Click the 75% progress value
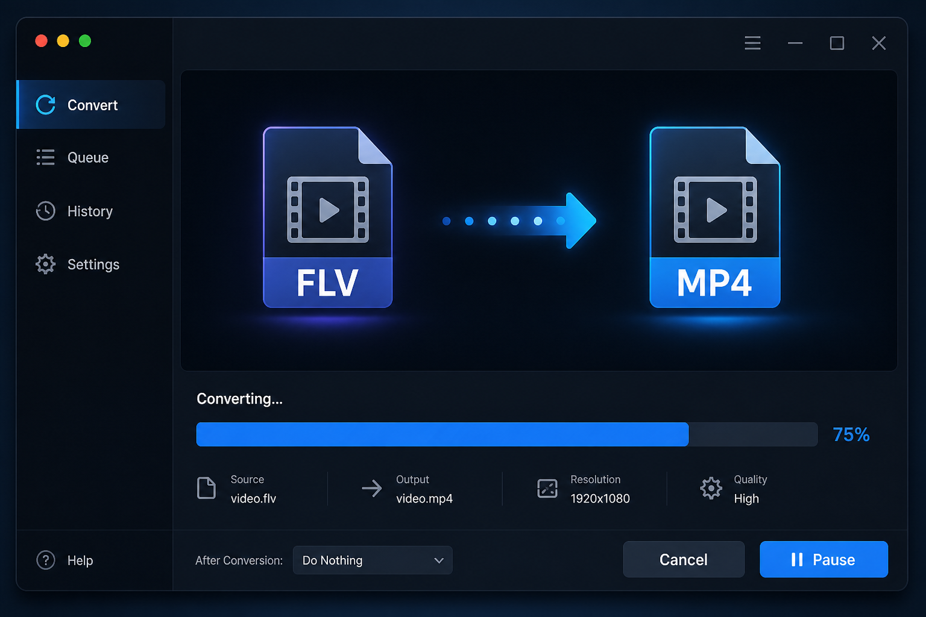926x617 pixels. (x=851, y=434)
